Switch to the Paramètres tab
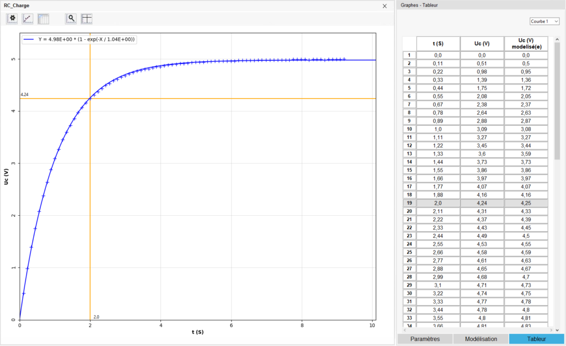Image resolution: width=566 pixels, height=346 pixels. [x=424, y=339]
